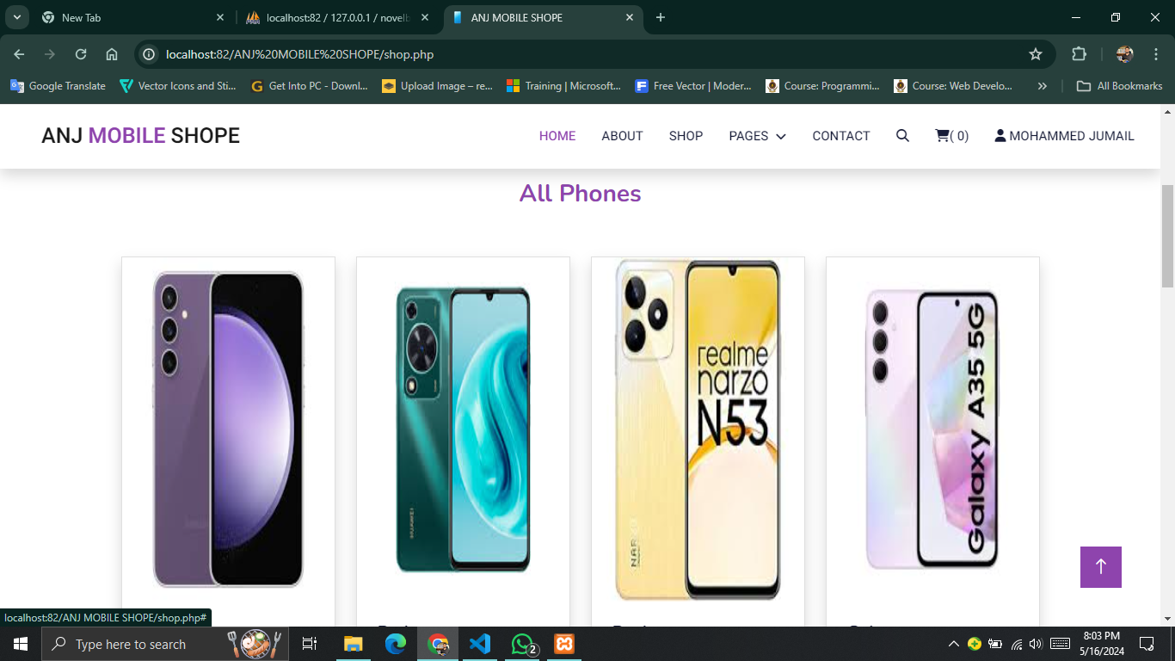Open Microsoft Edge from taskbar
Screen dimensions: 1175x661
point(395,644)
